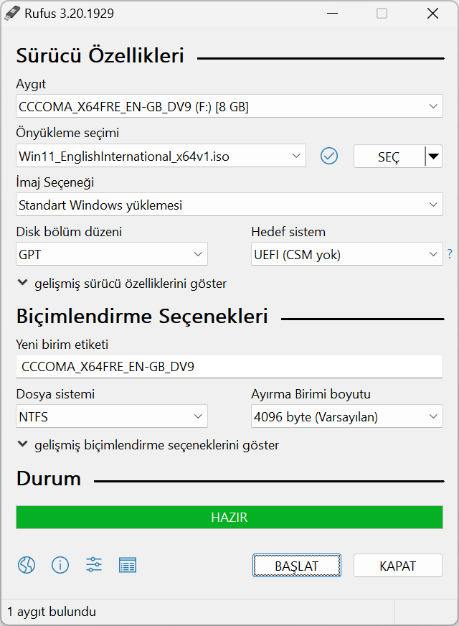
Task: Click the Rufus USB drive title icon
Action: click(11, 13)
